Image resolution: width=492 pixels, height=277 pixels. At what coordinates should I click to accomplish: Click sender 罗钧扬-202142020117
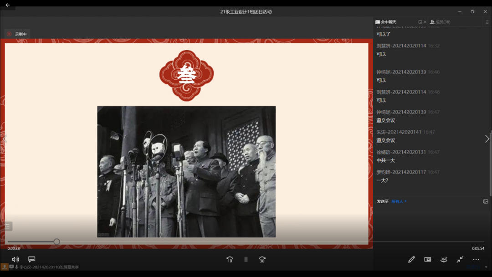[x=401, y=172]
